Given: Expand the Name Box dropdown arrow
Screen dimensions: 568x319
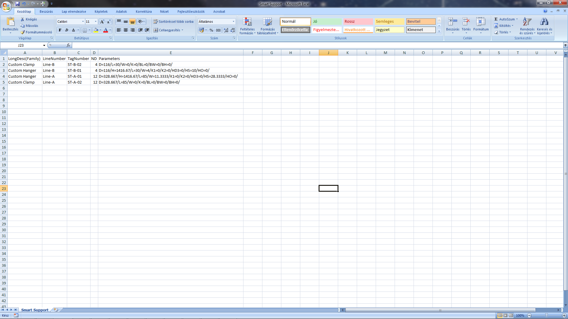Looking at the screenshot, I should 44,45.
